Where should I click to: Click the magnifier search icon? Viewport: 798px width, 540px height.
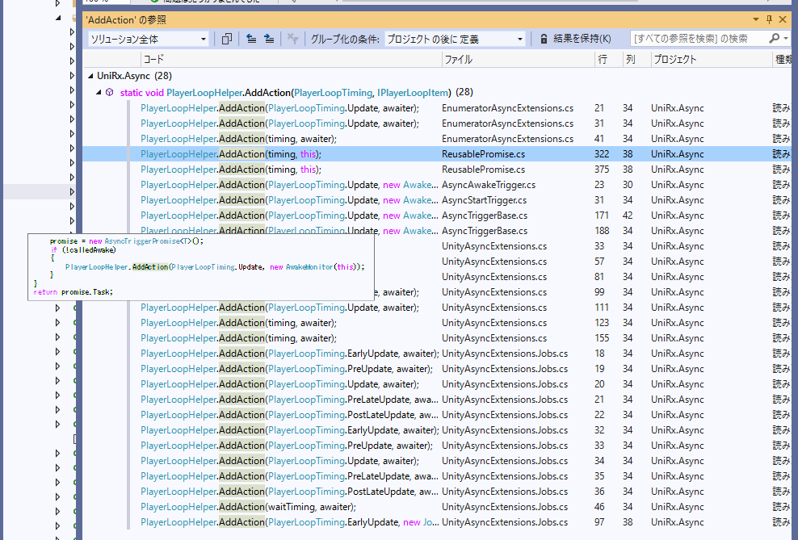[x=774, y=38]
